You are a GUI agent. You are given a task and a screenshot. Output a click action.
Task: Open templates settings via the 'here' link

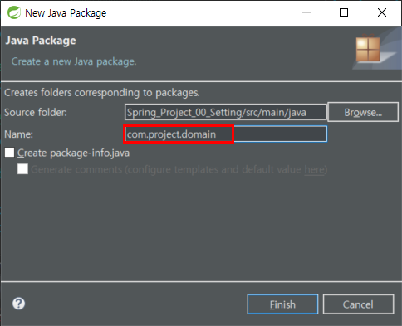pyautogui.click(x=314, y=169)
